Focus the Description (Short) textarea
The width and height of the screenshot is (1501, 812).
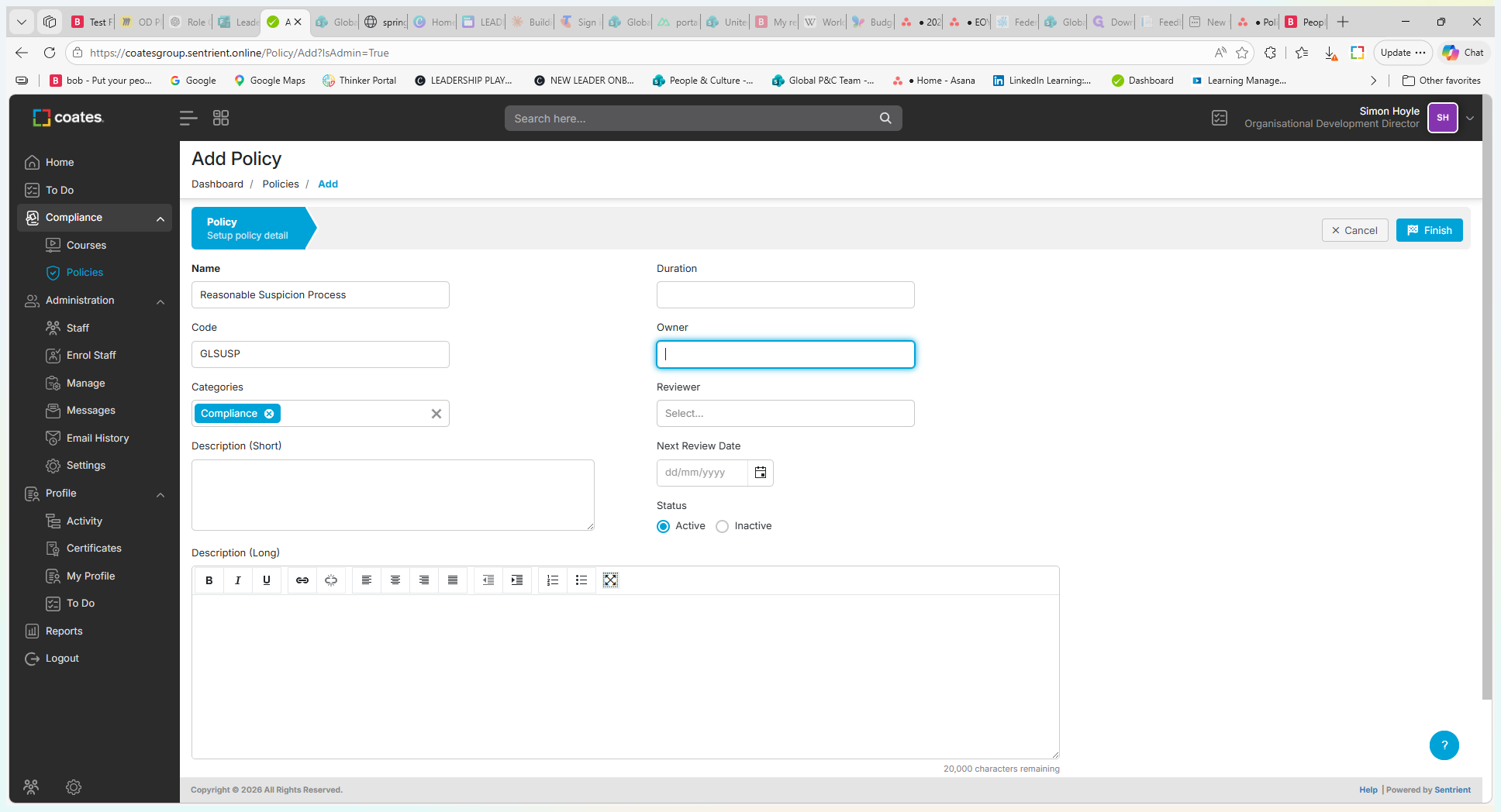[x=393, y=495]
